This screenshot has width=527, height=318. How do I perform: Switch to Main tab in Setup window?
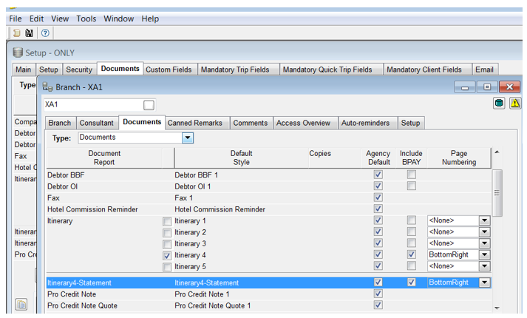click(x=24, y=70)
